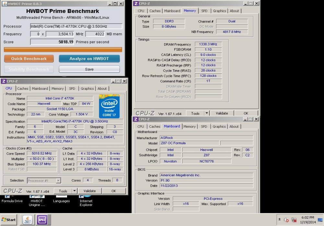The width and height of the screenshot is (324, 226).
Task: Click the CPU-Z taskbar icon
Action: 42,220
